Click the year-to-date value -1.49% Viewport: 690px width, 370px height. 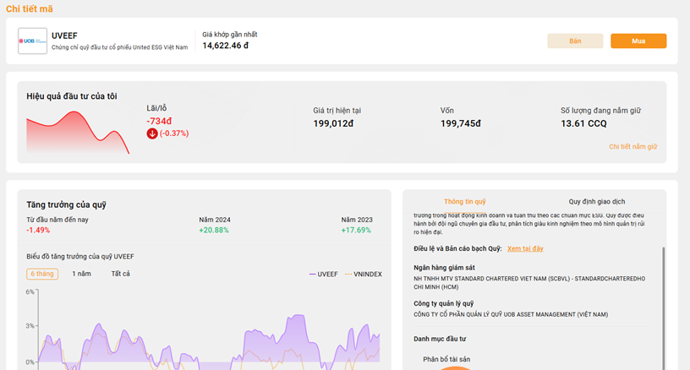pyautogui.click(x=38, y=231)
